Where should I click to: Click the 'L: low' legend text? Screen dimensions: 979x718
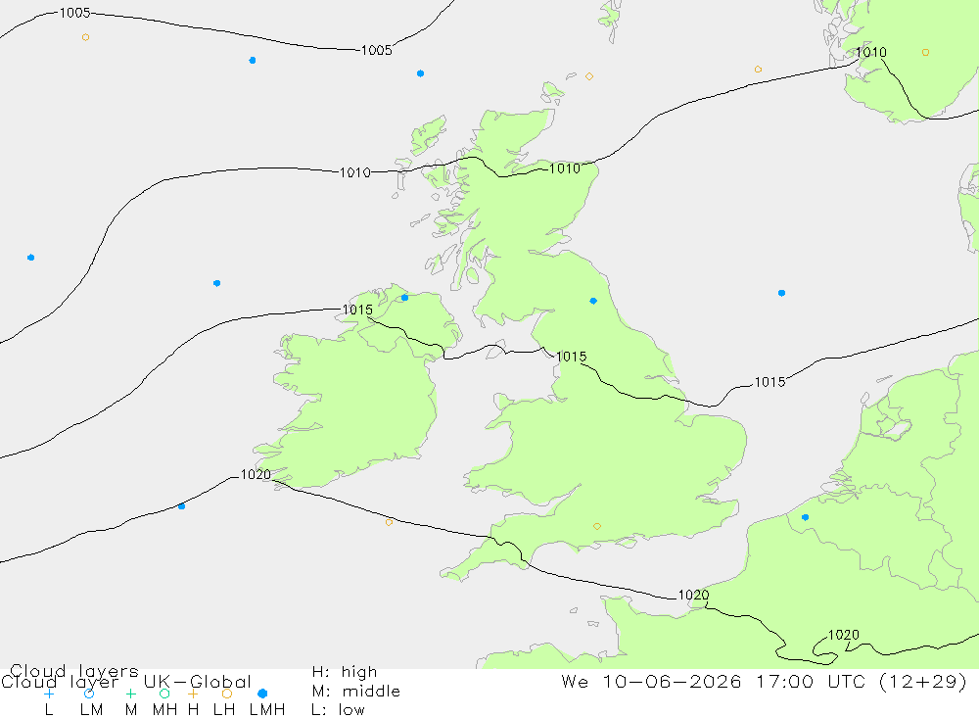pos(338,710)
